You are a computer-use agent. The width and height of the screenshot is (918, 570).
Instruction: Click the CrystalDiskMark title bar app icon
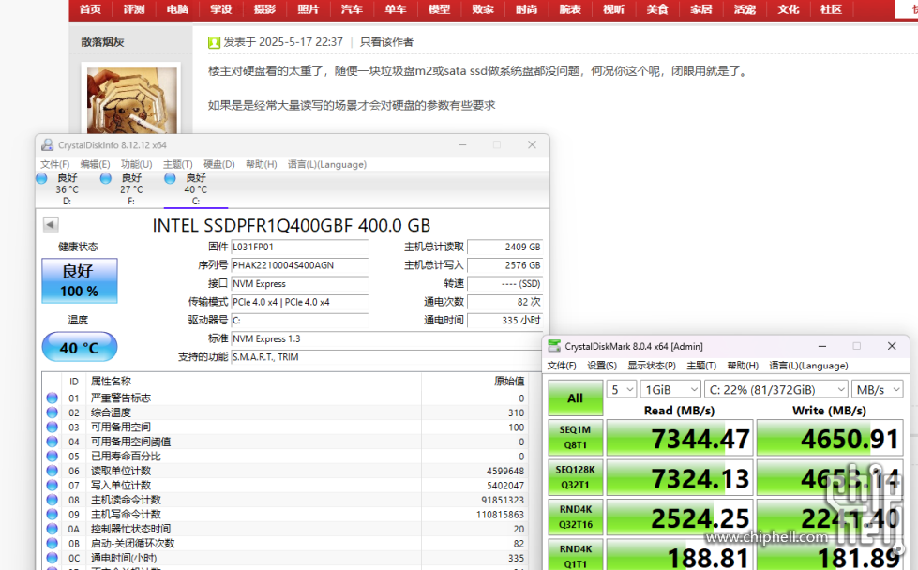[554, 347]
